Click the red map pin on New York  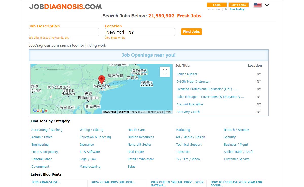click(x=102, y=80)
